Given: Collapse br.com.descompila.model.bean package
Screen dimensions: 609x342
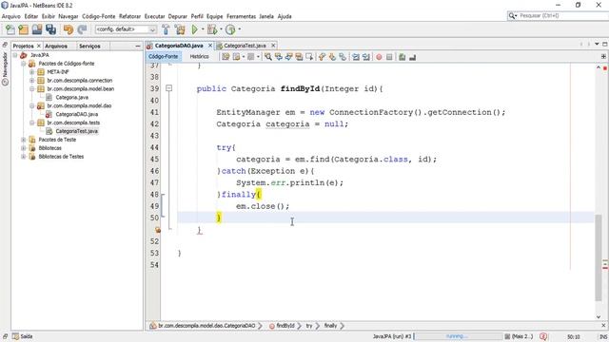Looking at the screenshot, I should [x=32, y=88].
